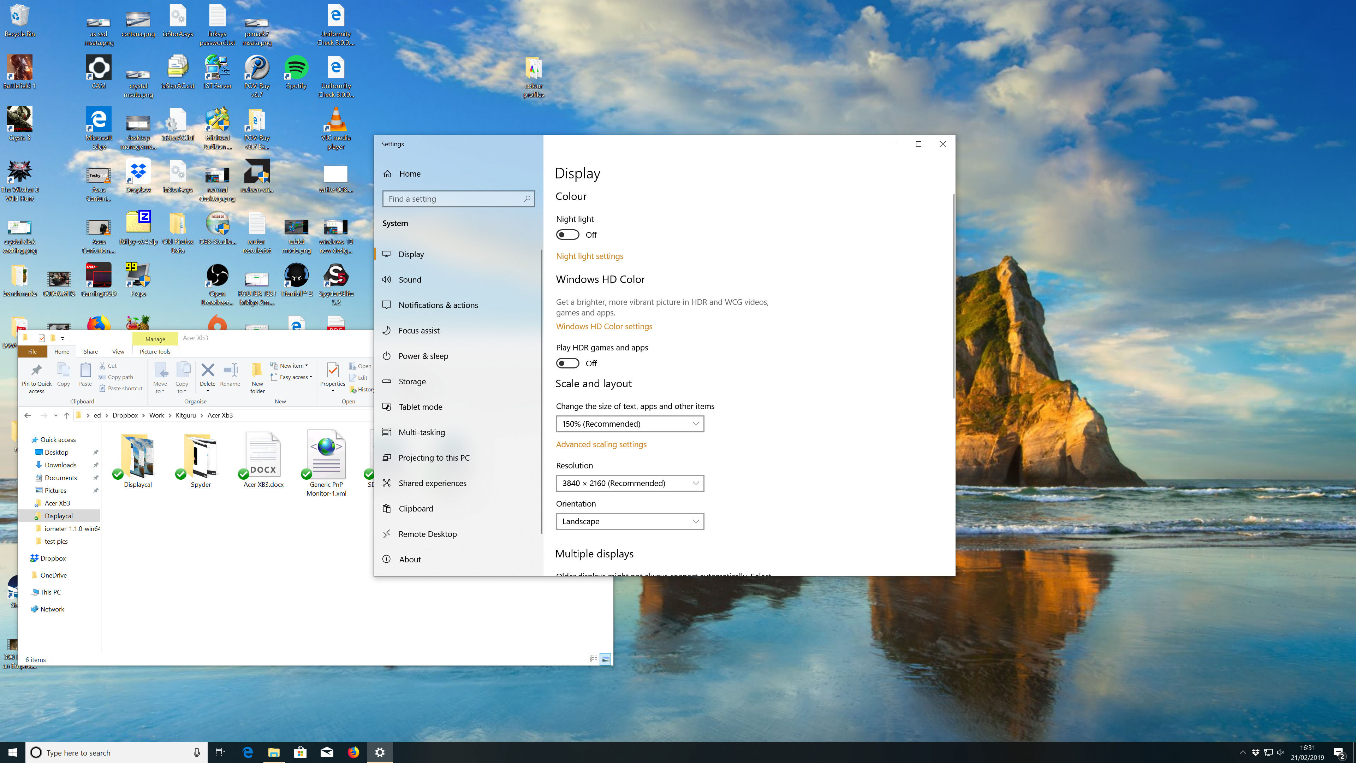Click the Up arrow in Explorer navigation
Viewport: 1356px width, 763px height.
[66, 415]
